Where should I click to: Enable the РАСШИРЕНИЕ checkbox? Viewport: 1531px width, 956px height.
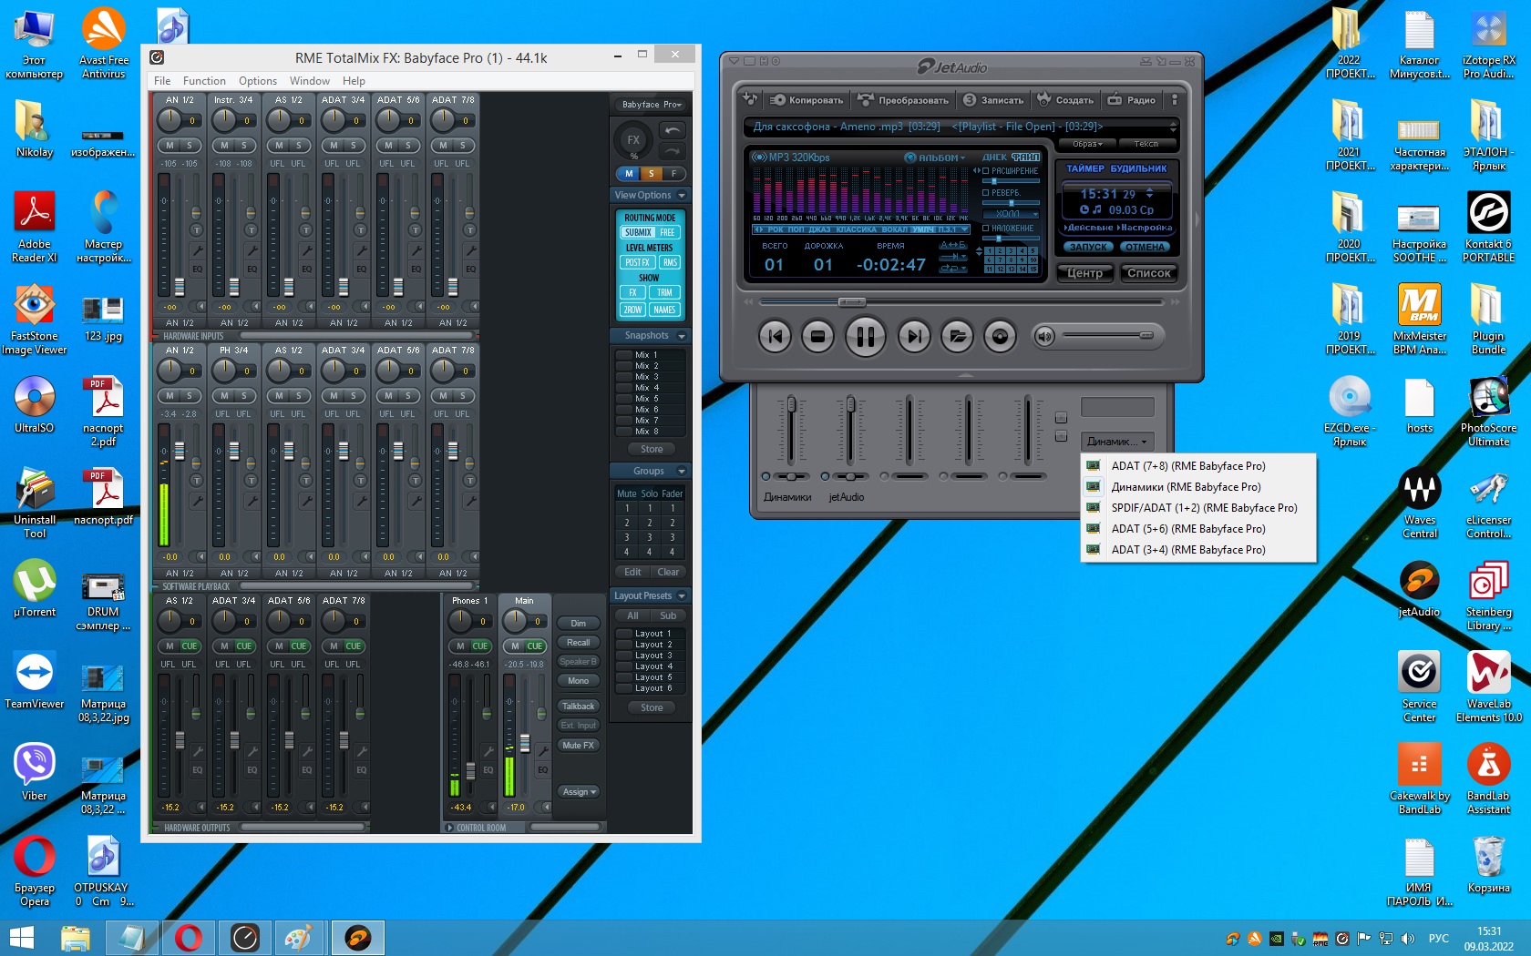point(985,171)
